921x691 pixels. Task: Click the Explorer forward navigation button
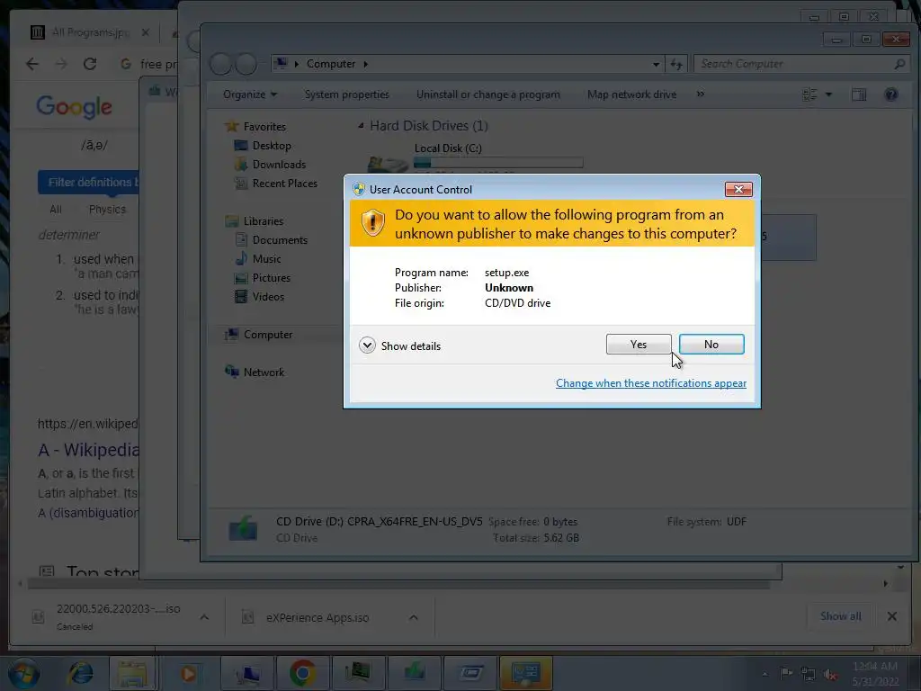coord(246,64)
